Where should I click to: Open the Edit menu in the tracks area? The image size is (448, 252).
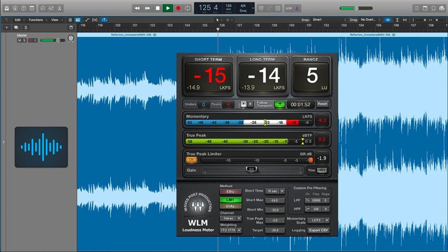point(17,20)
